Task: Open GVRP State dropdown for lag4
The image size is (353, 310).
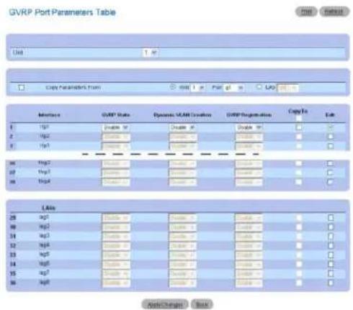Action: (x=116, y=246)
